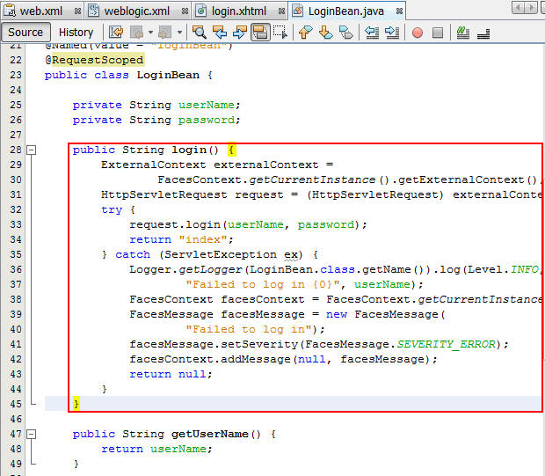The height and width of the screenshot is (476, 545).
Task: Click the try keyword on line 32
Action: point(112,210)
